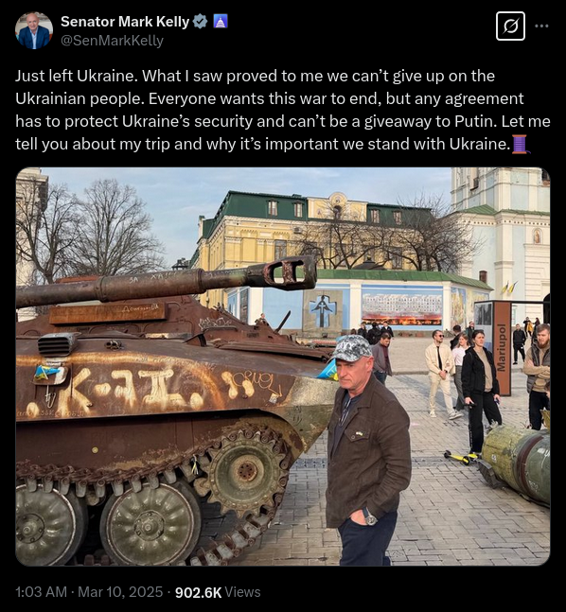Open the 902.6K Views analytics

[x=218, y=592]
